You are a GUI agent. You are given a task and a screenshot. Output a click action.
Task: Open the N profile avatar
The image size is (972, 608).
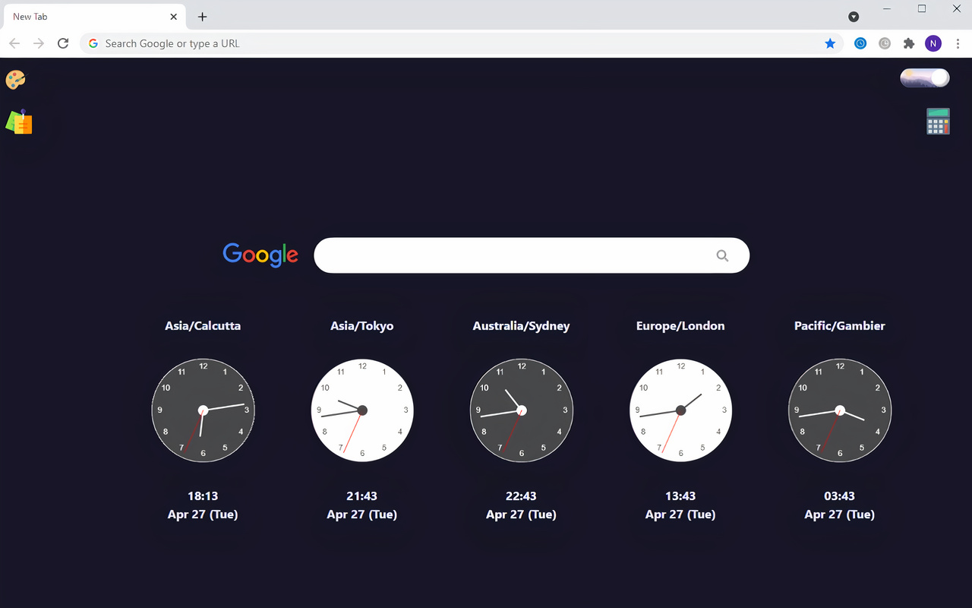[x=933, y=43]
